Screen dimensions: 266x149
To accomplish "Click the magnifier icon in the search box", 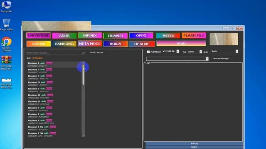I will (83, 53).
